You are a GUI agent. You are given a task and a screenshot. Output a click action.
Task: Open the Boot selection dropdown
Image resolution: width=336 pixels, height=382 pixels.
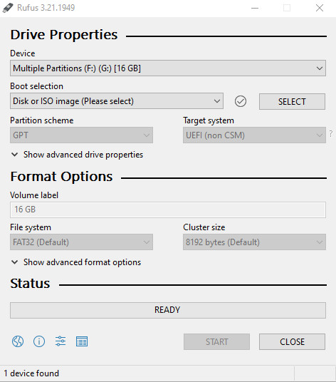[117, 101]
